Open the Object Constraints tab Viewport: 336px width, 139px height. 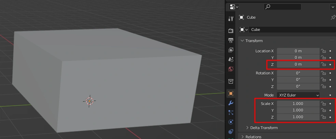(231, 132)
